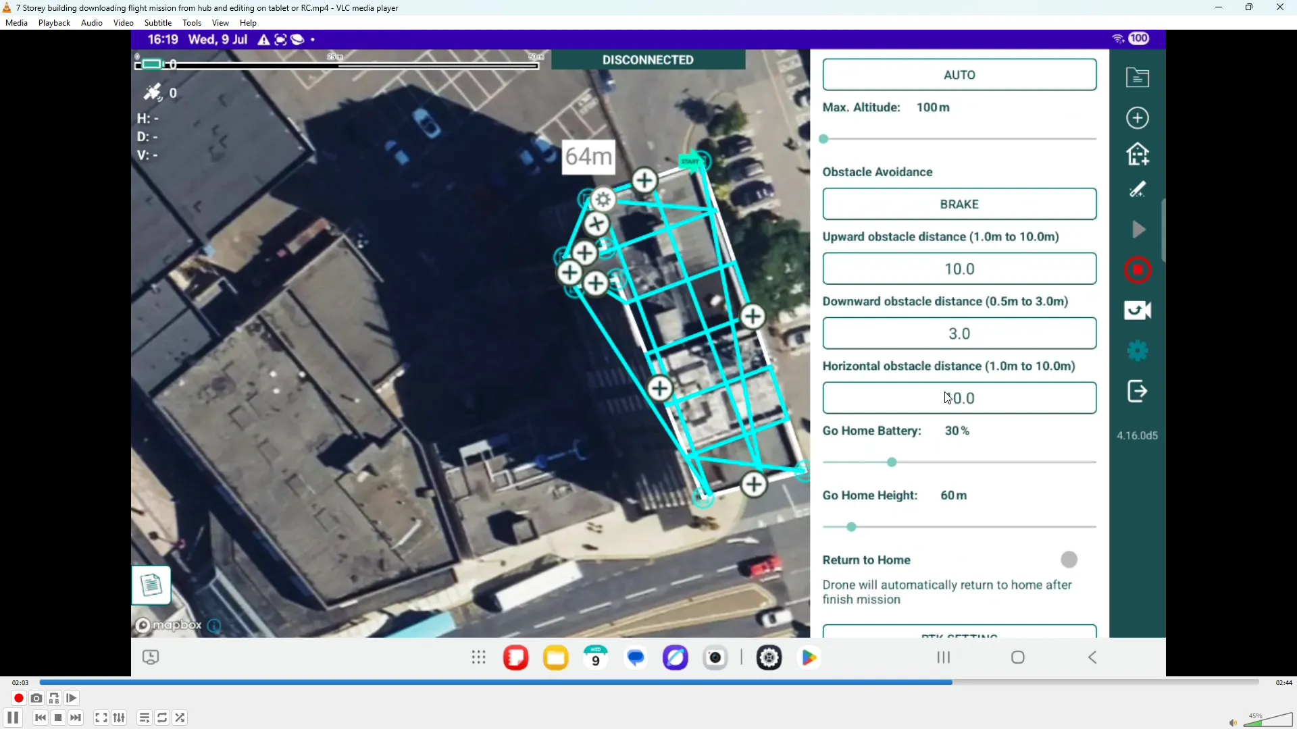This screenshot has width=1297, height=729.
Task: Toggle the Return to Home switch
Action: click(x=1069, y=559)
